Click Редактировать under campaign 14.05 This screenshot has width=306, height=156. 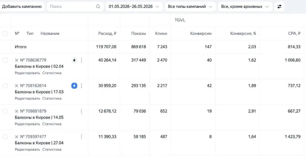[x=27, y=124]
